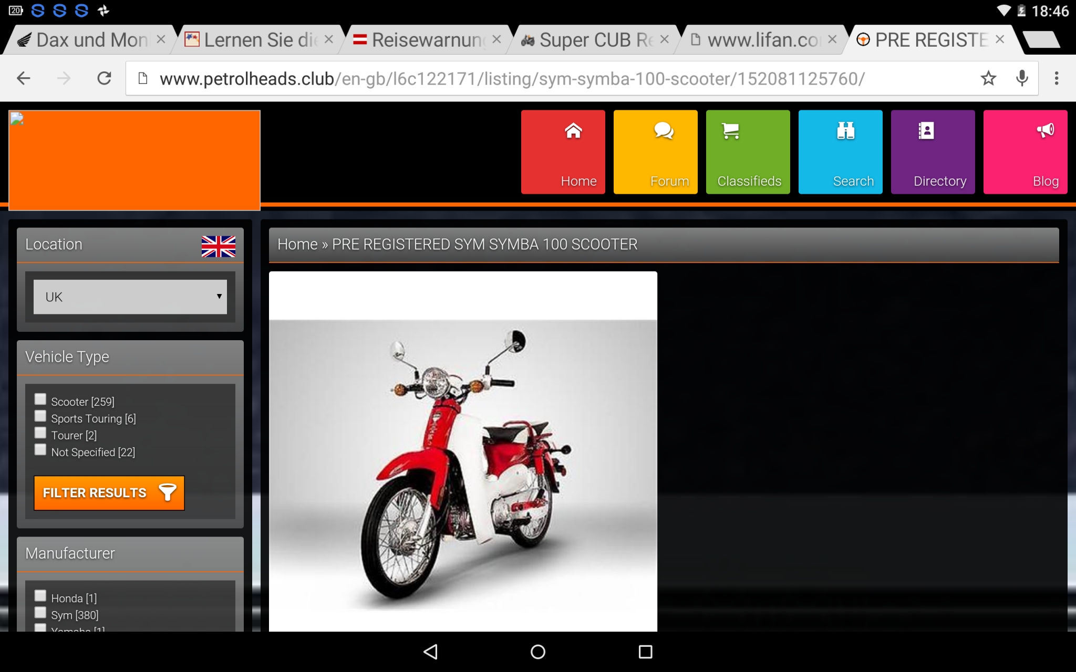The width and height of the screenshot is (1076, 672).
Task: Check the Sports Touring [6] checkbox
Action: click(x=40, y=416)
